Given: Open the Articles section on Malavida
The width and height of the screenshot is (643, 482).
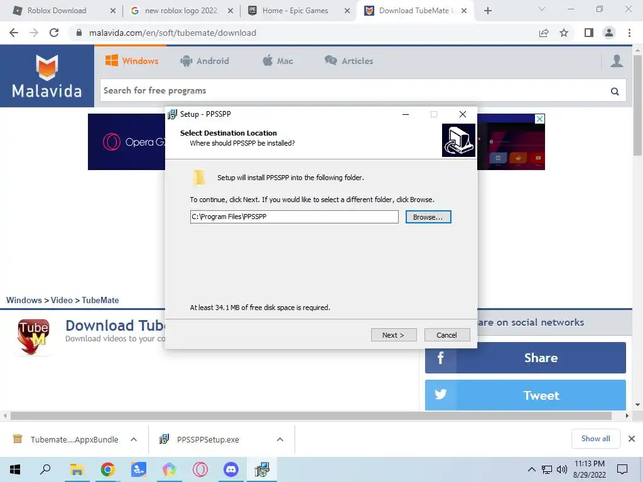Looking at the screenshot, I should [349, 61].
